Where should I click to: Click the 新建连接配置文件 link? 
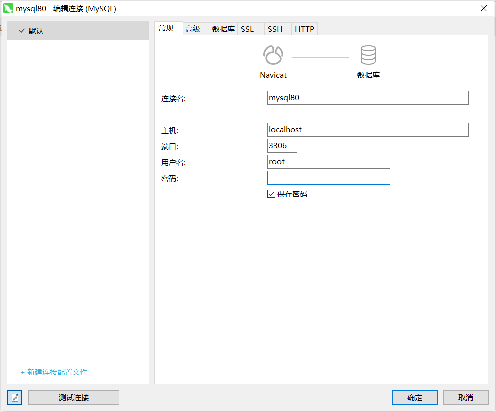coord(54,372)
